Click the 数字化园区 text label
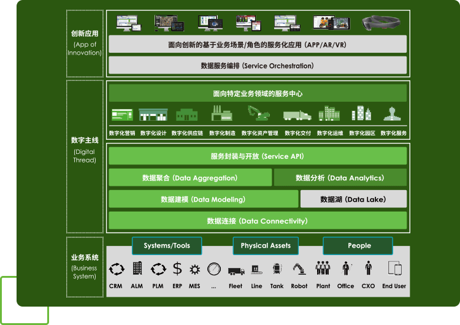Viewport: 460px width, 325px height. point(362,133)
